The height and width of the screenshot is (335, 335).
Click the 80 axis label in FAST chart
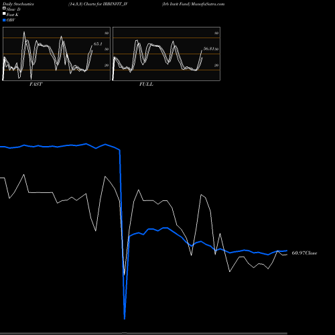[107, 33]
